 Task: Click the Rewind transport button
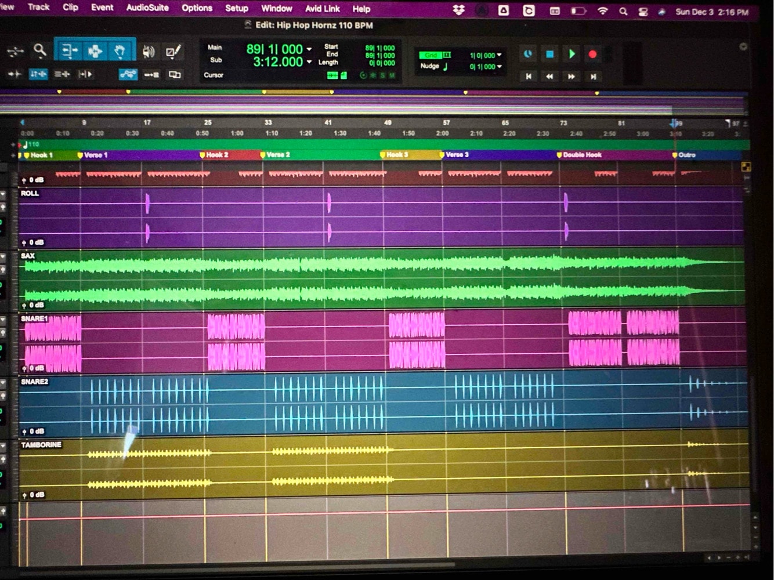(x=549, y=76)
